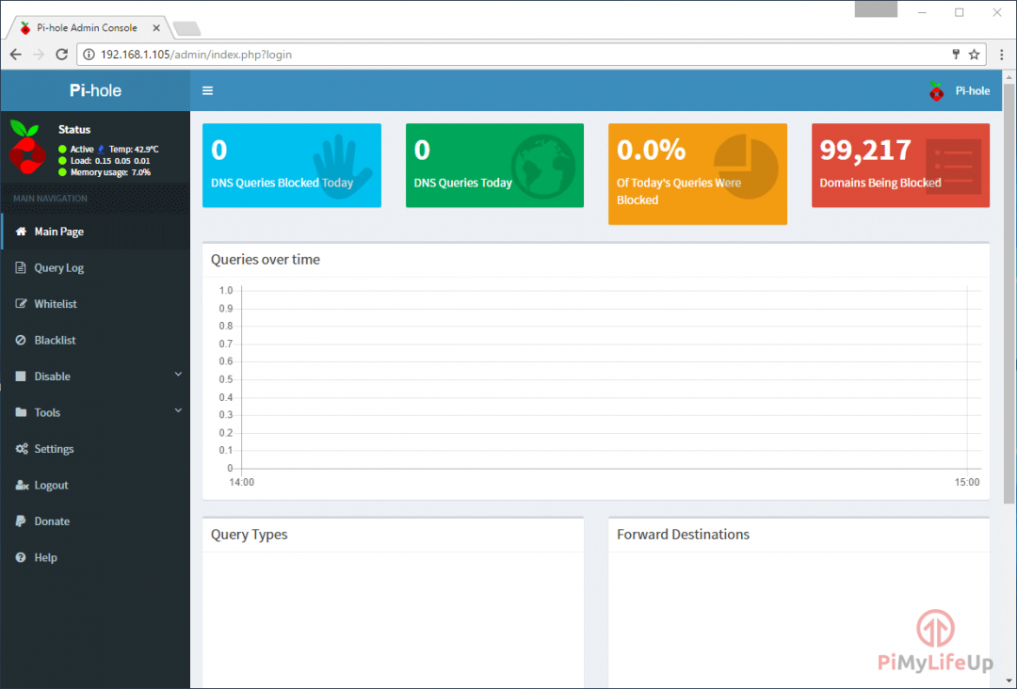
Task: Click the Donate PayPal icon
Action: click(x=21, y=521)
